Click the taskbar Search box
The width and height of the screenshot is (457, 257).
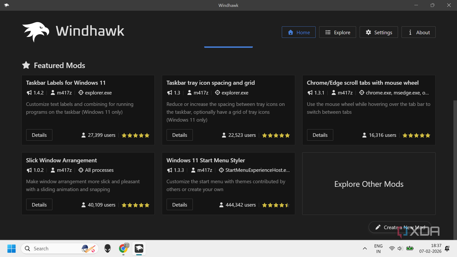point(60,248)
